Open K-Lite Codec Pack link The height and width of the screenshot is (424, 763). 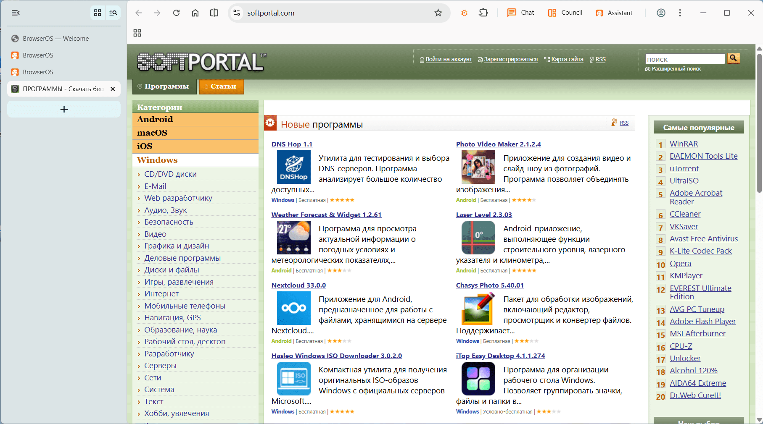700,251
